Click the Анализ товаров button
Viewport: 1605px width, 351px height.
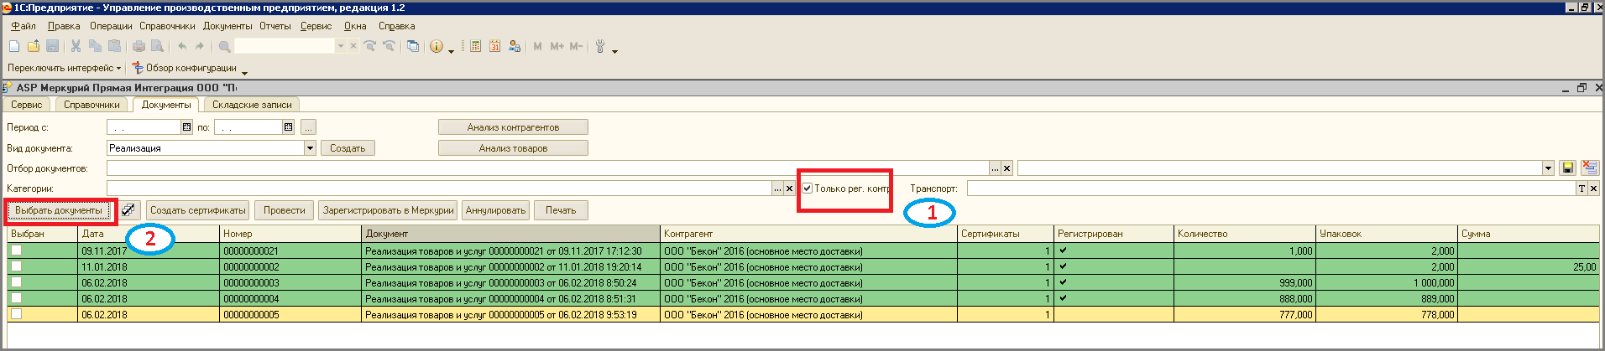513,148
